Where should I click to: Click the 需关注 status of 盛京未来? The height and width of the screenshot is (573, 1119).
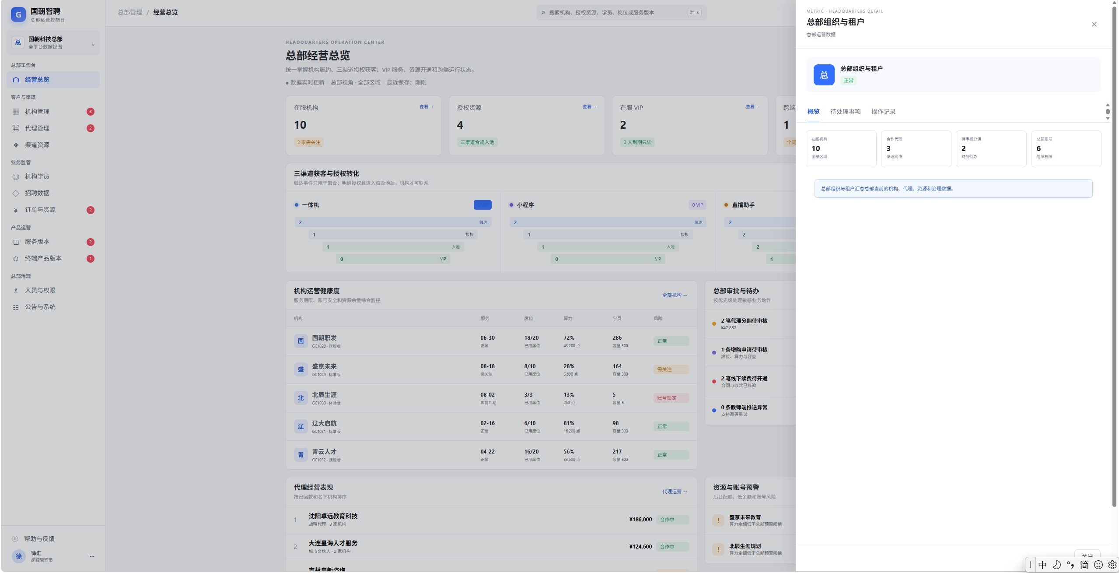pyautogui.click(x=671, y=369)
